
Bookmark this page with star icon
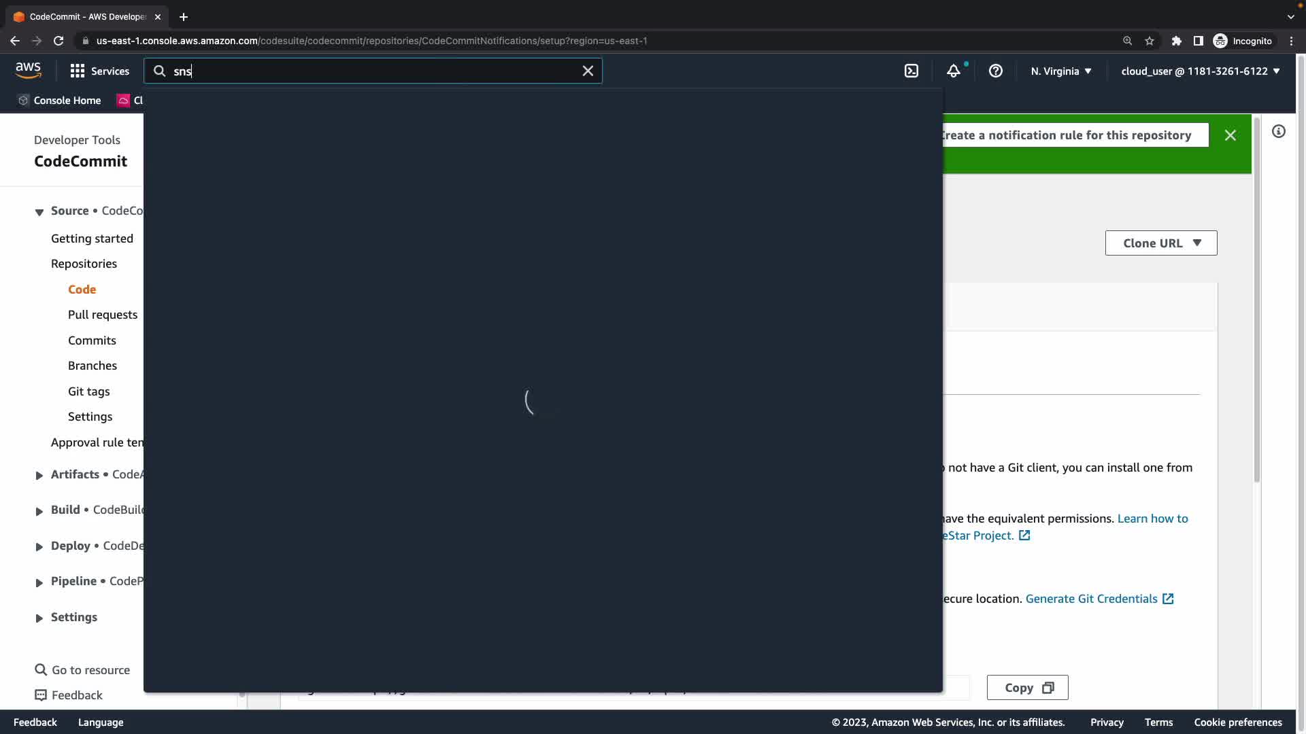1150,41
